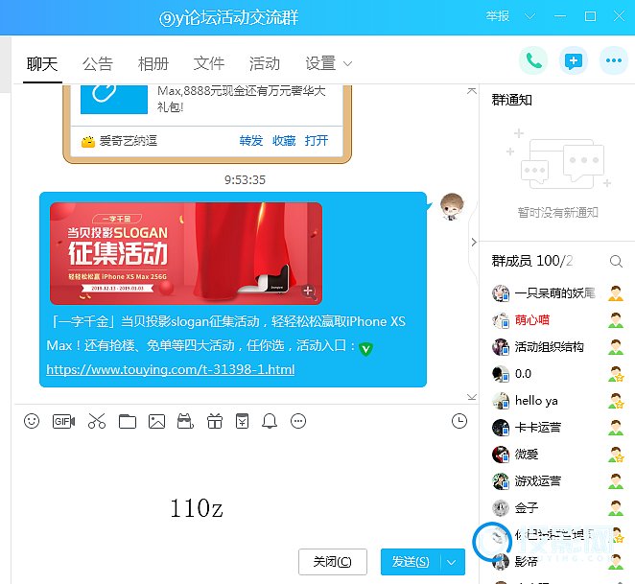The image size is (635, 584).
Task: Open the 公告 tab
Action: pos(98,63)
